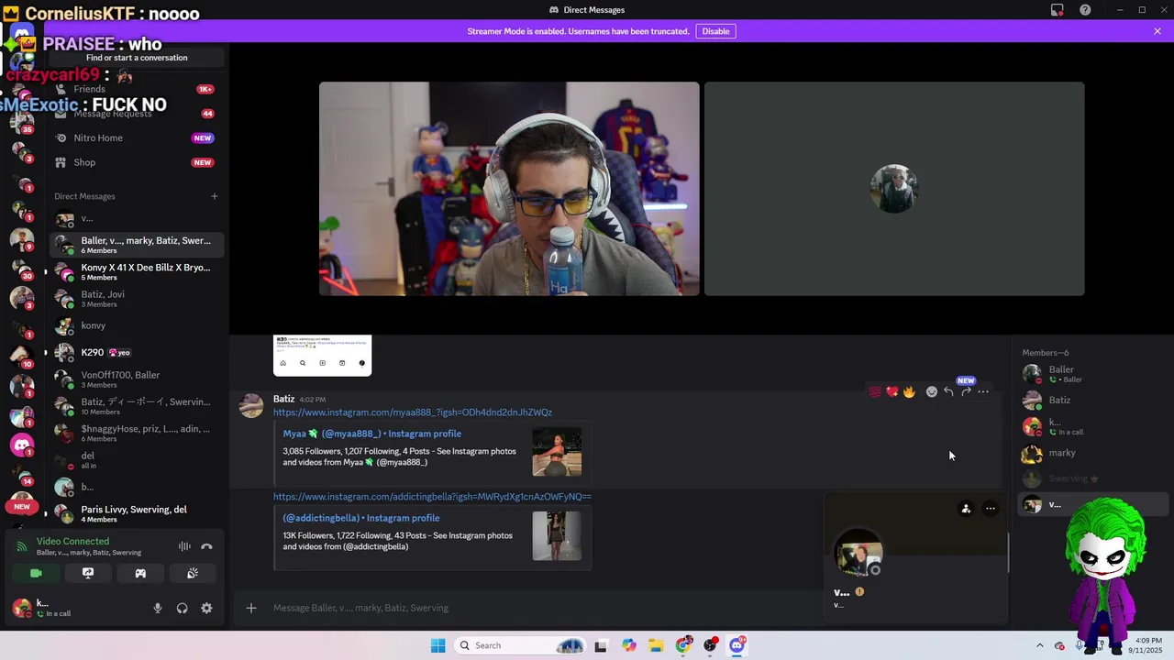Open Batiz in members list
Image resolution: width=1174 pixels, height=660 pixels.
1095,401
